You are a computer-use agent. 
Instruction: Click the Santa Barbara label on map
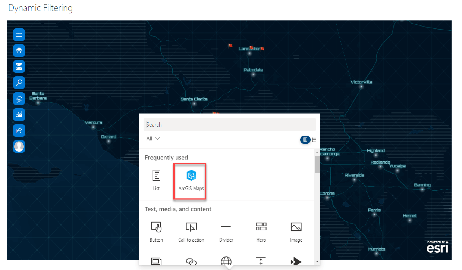[38, 96]
